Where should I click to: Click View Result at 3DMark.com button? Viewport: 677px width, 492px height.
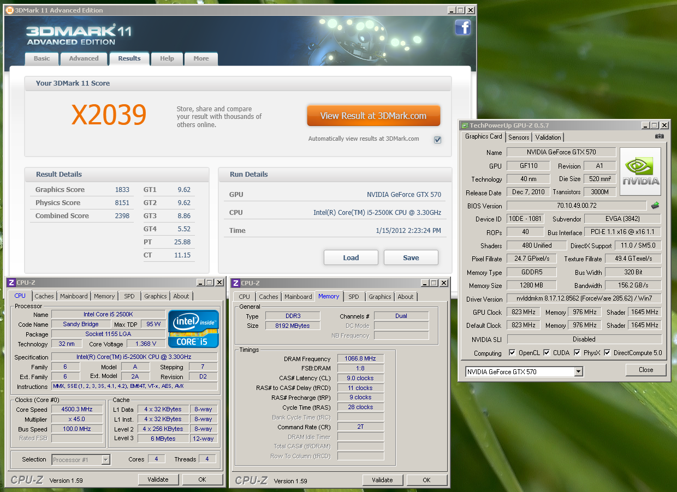[373, 116]
